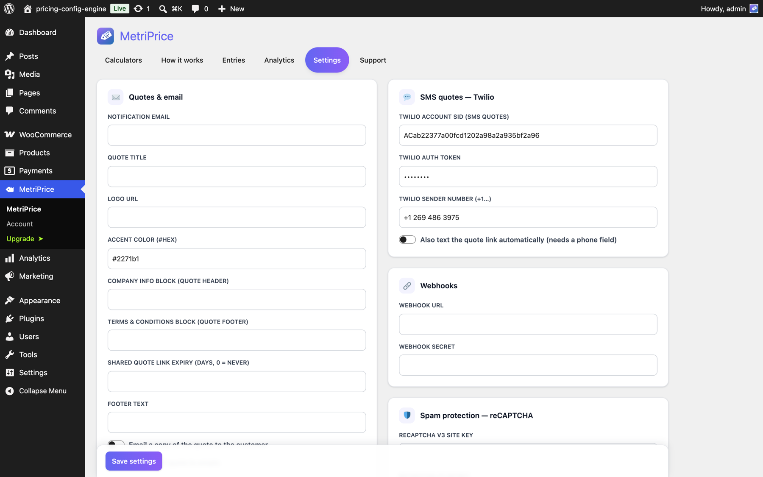Screen dimensions: 763x477
Task: Click the Twilio Sender Number field
Action: pyautogui.click(x=528, y=218)
